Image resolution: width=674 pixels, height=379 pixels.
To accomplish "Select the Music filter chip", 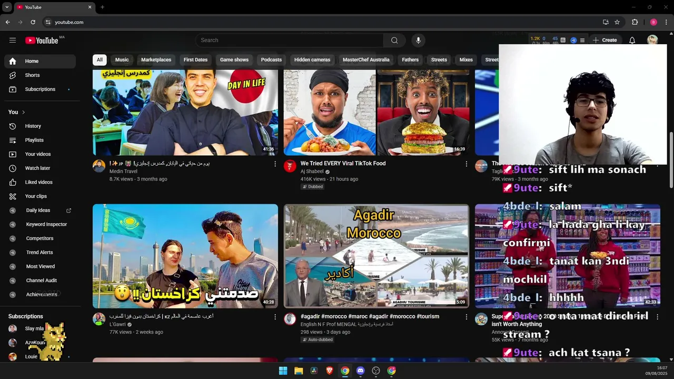I will 122,59.
